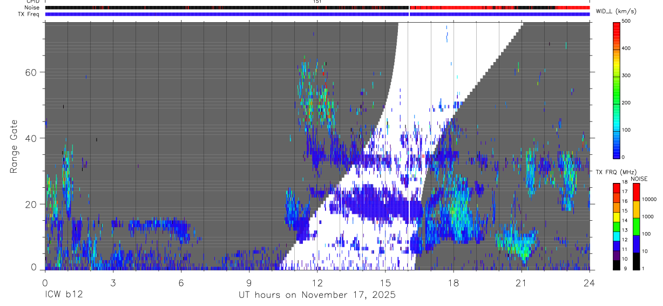The height and width of the screenshot is (306, 663).
Task: Click the '10000' value in the NOISE legend
Action: (x=649, y=199)
